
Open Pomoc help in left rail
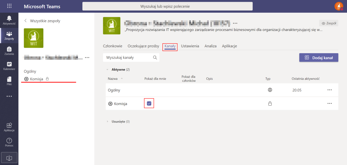9,142
